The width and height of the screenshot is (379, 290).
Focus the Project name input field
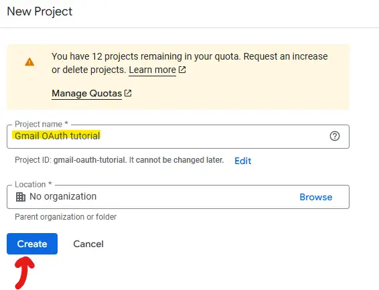pyautogui.click(x=178, y=137)
